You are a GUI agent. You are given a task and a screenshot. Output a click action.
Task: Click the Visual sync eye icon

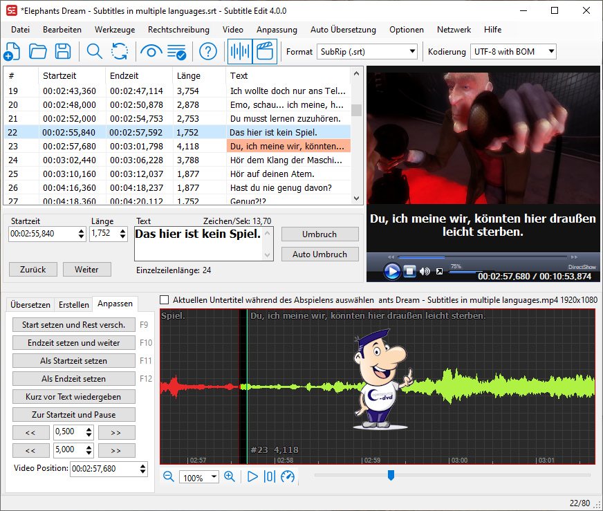pyautogui.click(x=151, y=52)
